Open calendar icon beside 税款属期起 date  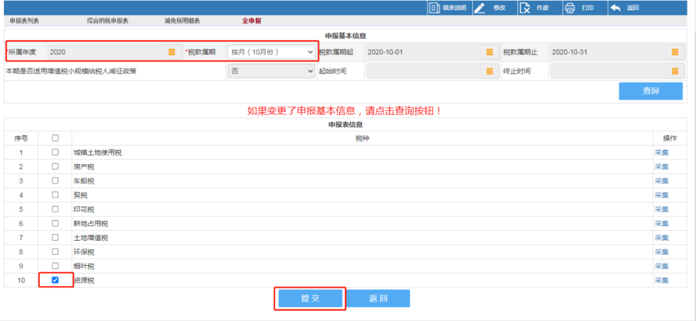(x=489, y=51)
